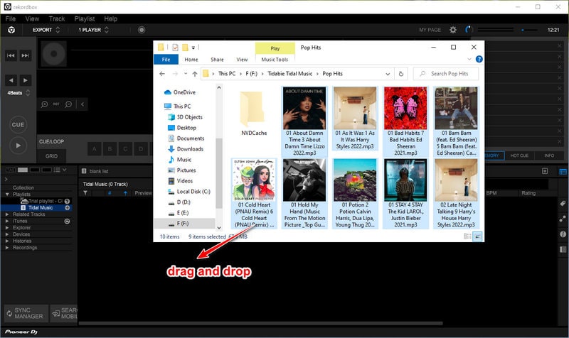
Task: Click the Search Pop Hits field
Action: tap(446, 74)
